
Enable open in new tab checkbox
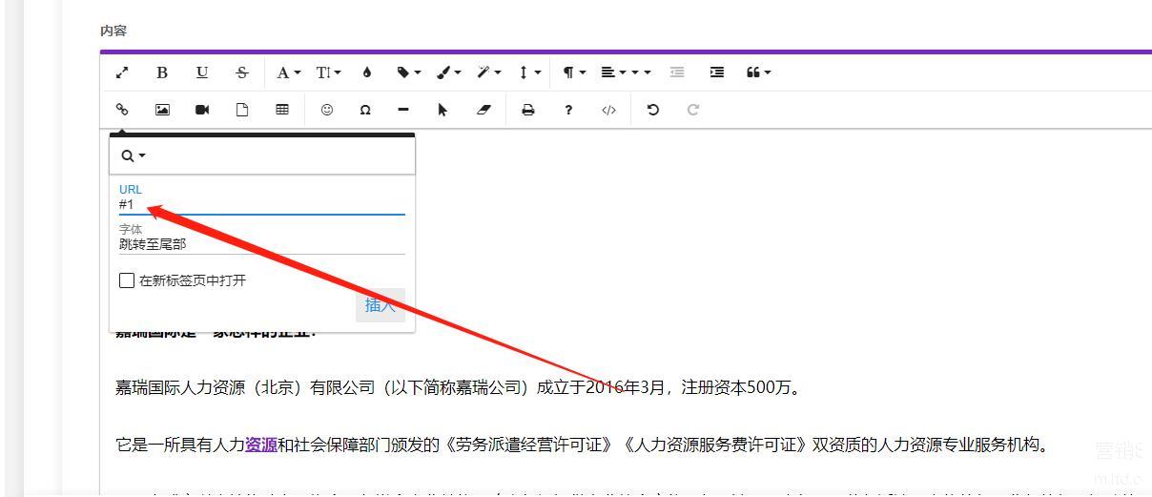point(127,280)
